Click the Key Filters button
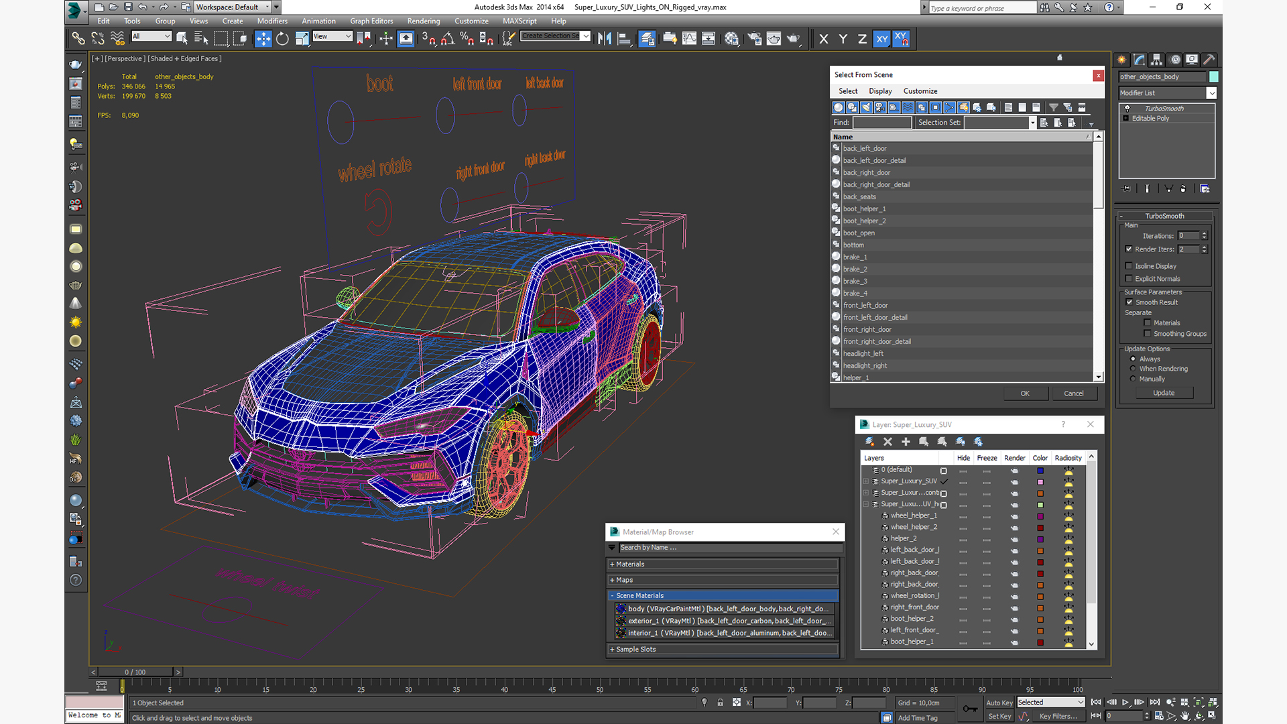Screen dimensions: 1287x724 pos(1058,716)
